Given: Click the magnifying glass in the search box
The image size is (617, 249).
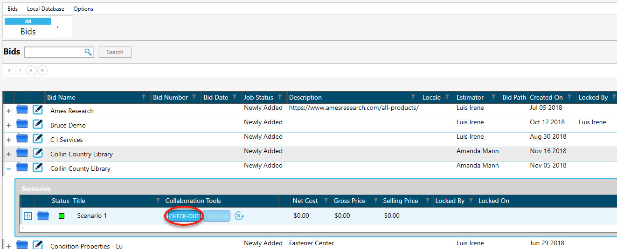Looking at the screenshot, I should (88, 52).
